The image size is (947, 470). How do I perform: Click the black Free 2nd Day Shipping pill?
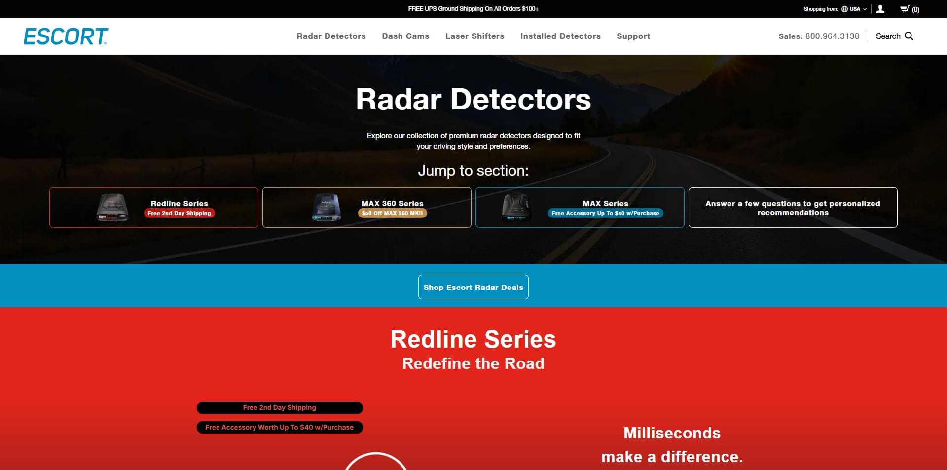pos(280,408)
